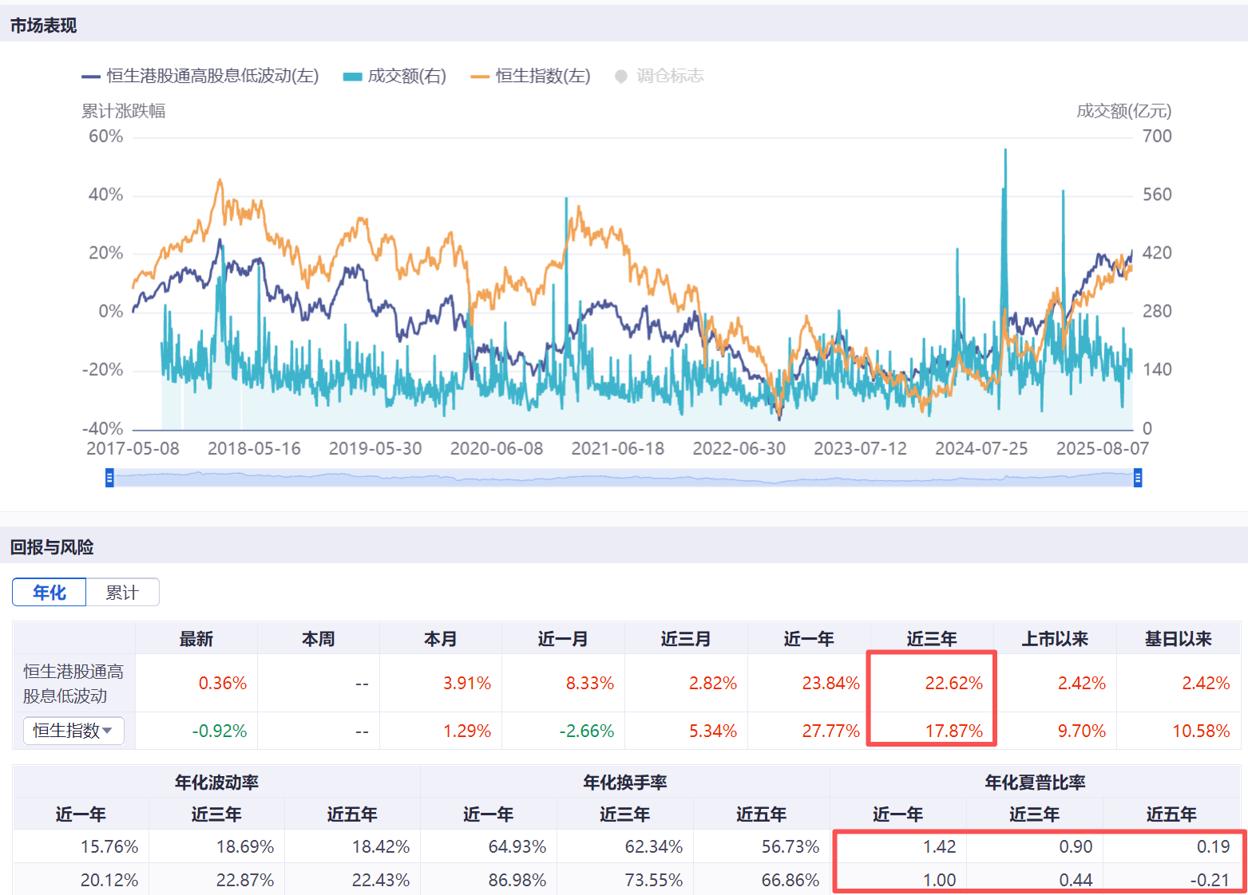
Task: Click left handle of chart range slider
Action: point(109,478)
